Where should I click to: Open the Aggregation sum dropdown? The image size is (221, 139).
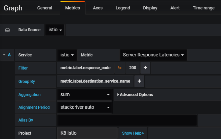tap(84, 95)
